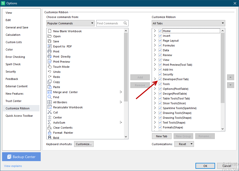Disable the Formulas tab checkbox
The image size is (239, 171).
(160, 45)
